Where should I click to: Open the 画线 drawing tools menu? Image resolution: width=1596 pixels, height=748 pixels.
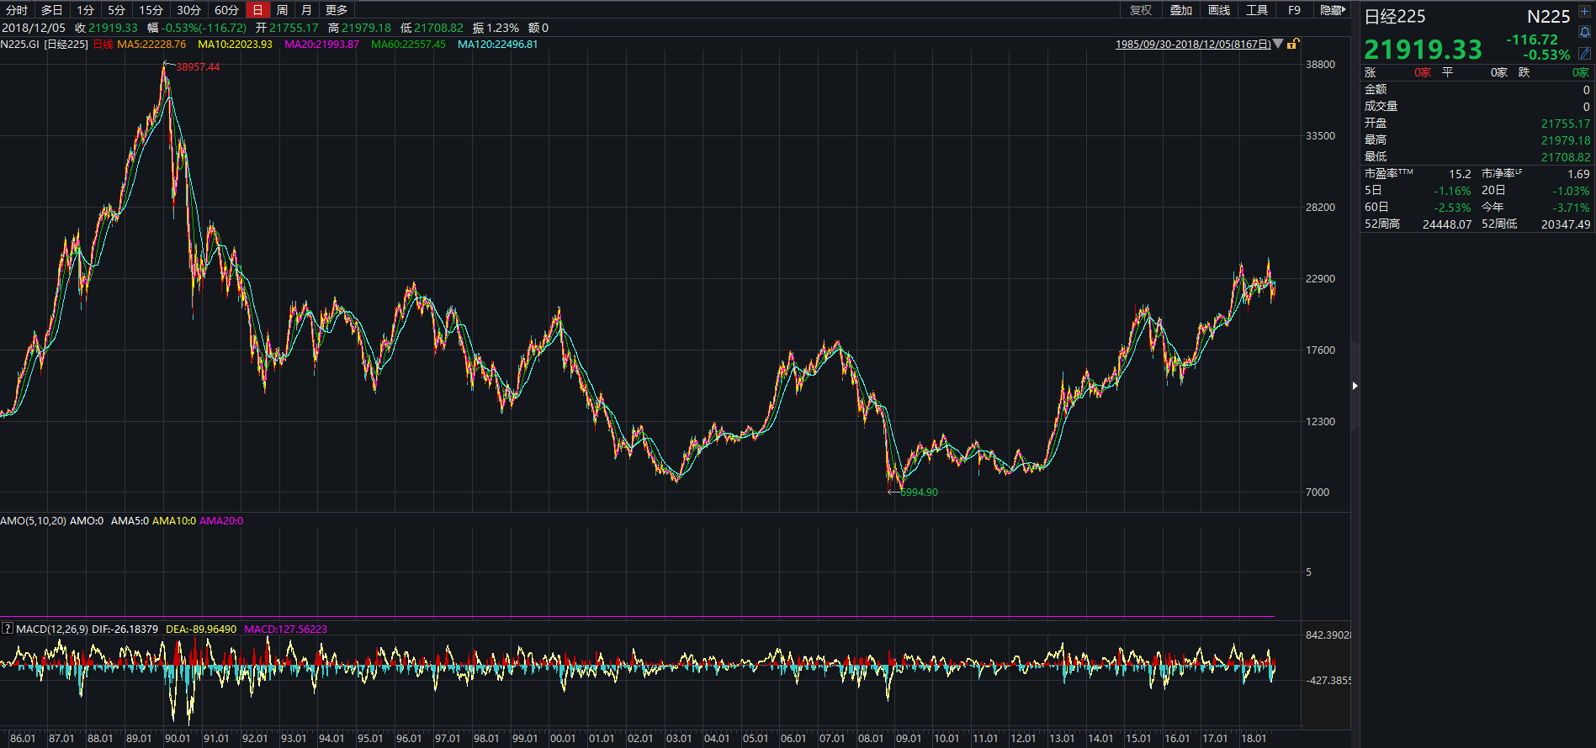pyautogui.click(x=1219, y=10)
